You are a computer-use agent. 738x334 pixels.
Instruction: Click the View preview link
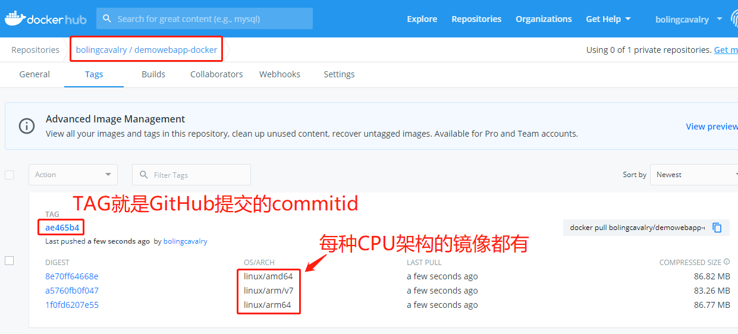pos(712,127)
